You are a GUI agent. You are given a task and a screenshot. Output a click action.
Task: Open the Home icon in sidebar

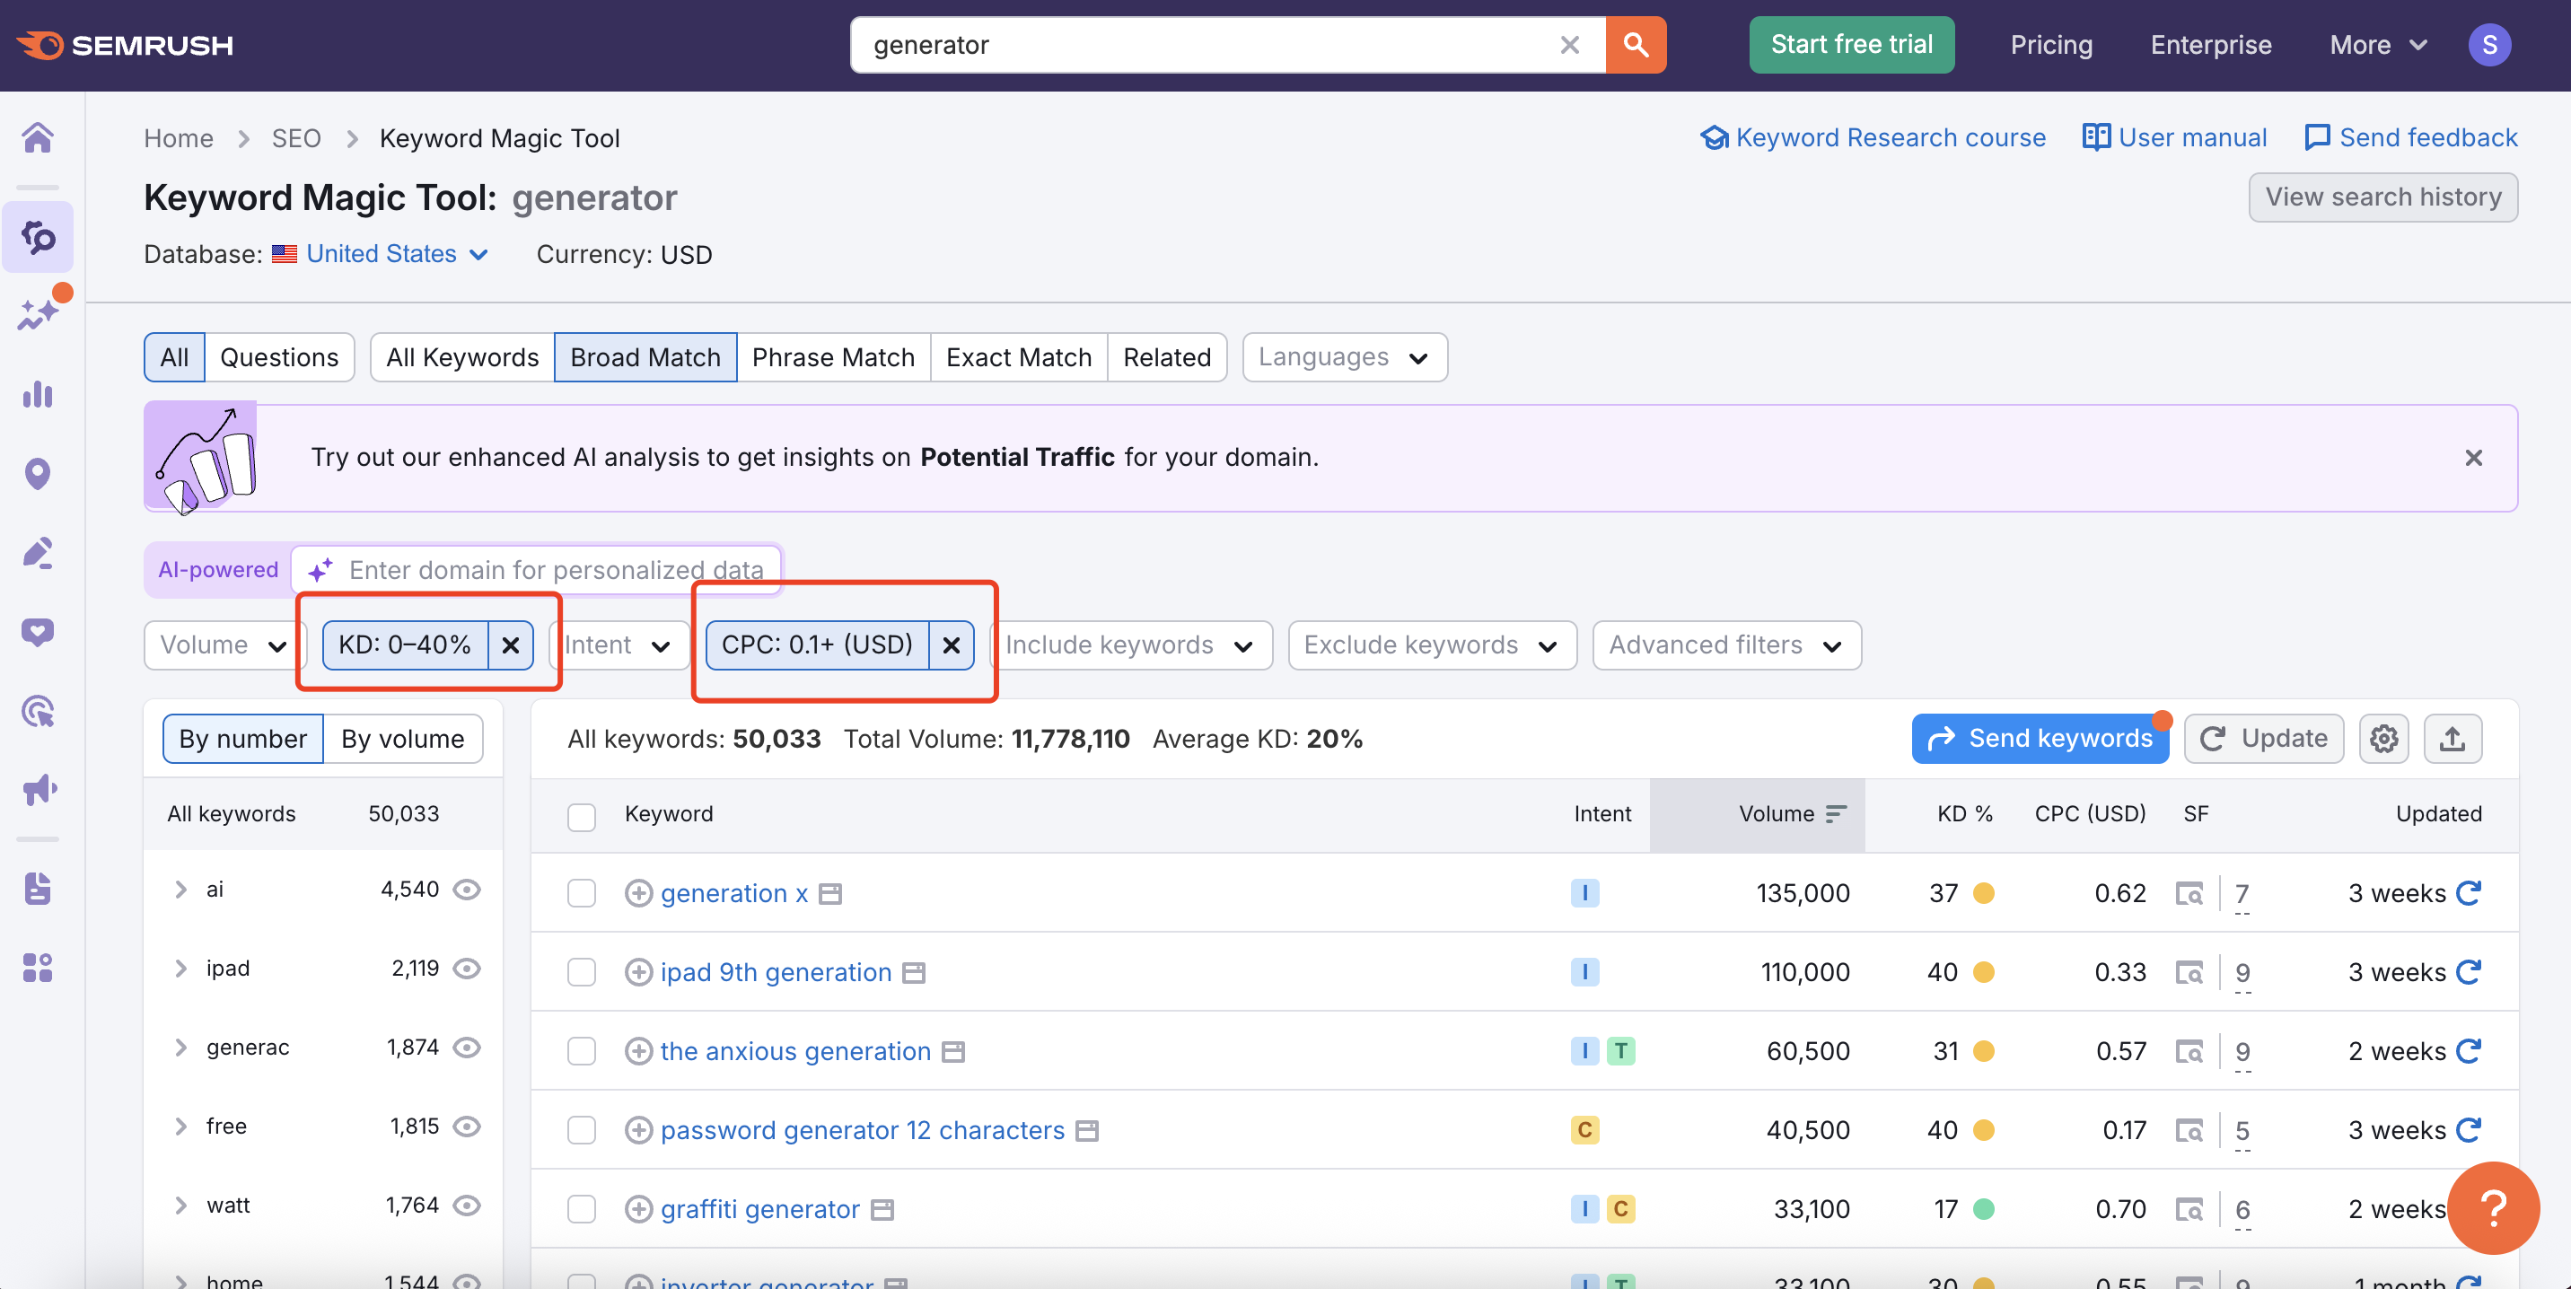(x=38, y=137)
